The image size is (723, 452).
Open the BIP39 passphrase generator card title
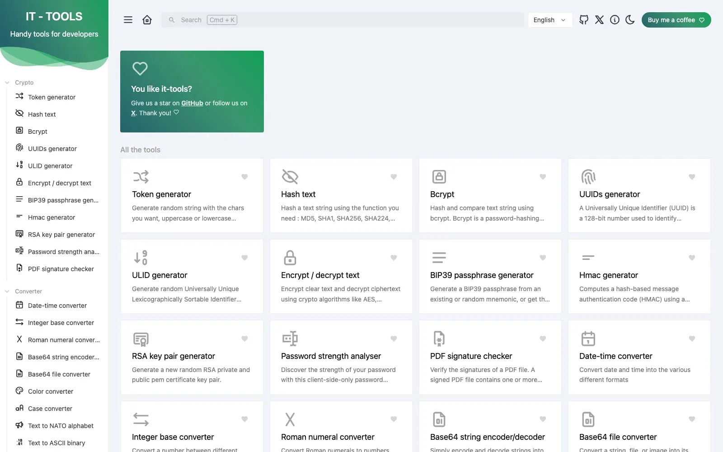pos(482,275)
